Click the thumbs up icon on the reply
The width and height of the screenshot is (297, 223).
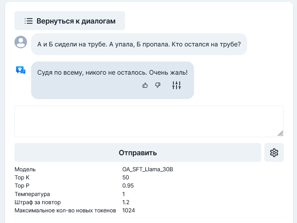tap(145, 85)
